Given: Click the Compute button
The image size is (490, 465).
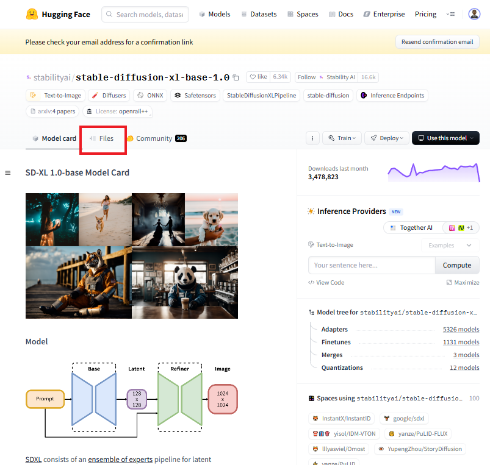Looking at the screenshot, I should coord(457,265).
